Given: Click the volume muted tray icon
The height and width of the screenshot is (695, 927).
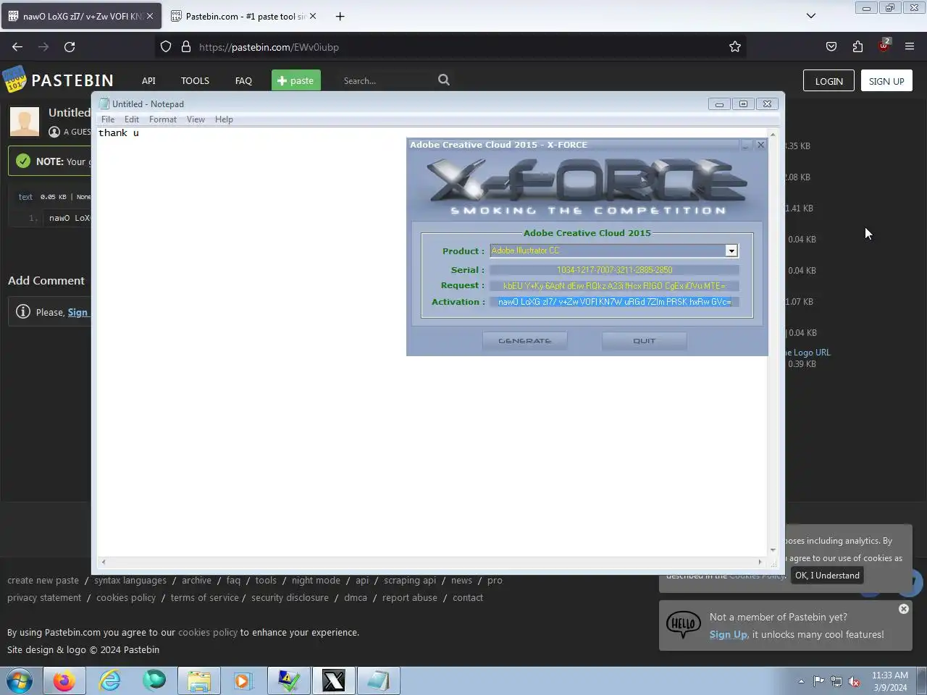Looking at the screenshot, I should (855, 681).
